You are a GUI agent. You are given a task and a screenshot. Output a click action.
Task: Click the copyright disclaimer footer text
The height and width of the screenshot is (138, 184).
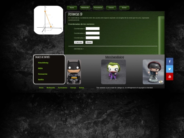click(124, 88)
